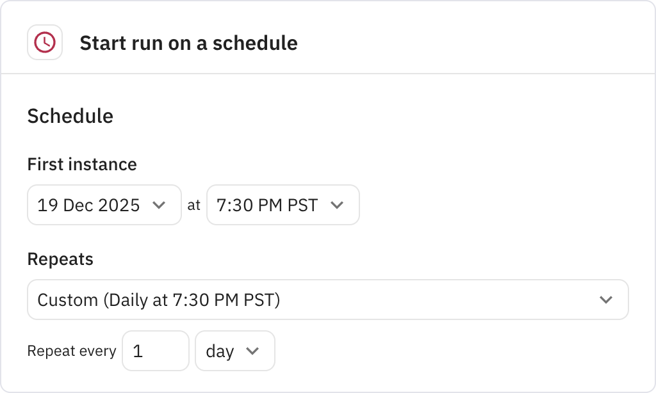The image size is (656, 393).
Task: Click the "Start run on a schedule" title
Action: (x=188, y=43)
